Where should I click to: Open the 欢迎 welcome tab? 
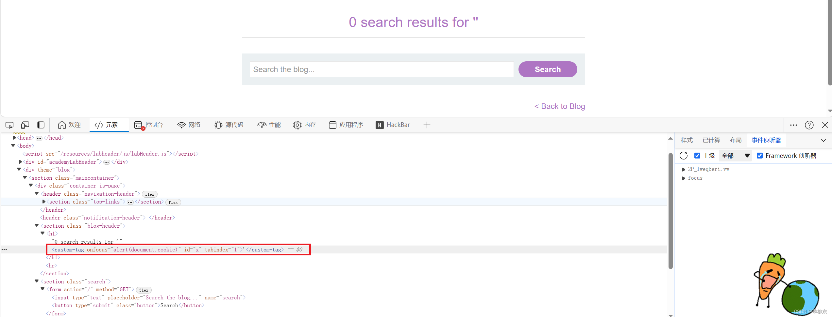click(69, 125)
